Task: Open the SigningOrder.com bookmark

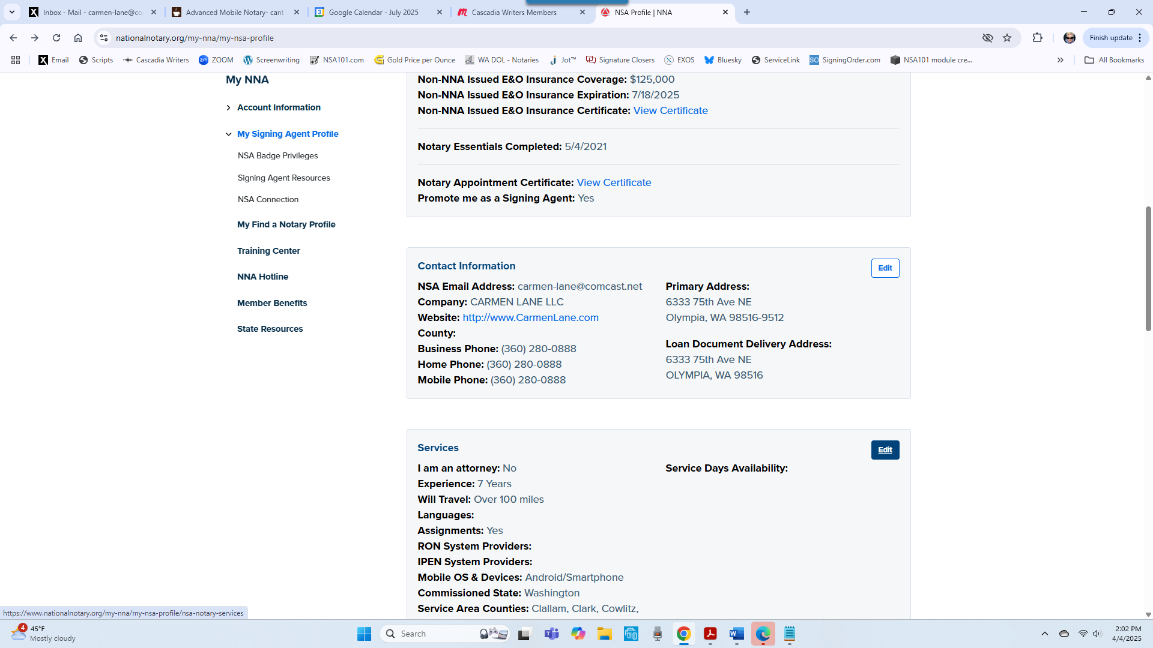Action: (845, 60)
